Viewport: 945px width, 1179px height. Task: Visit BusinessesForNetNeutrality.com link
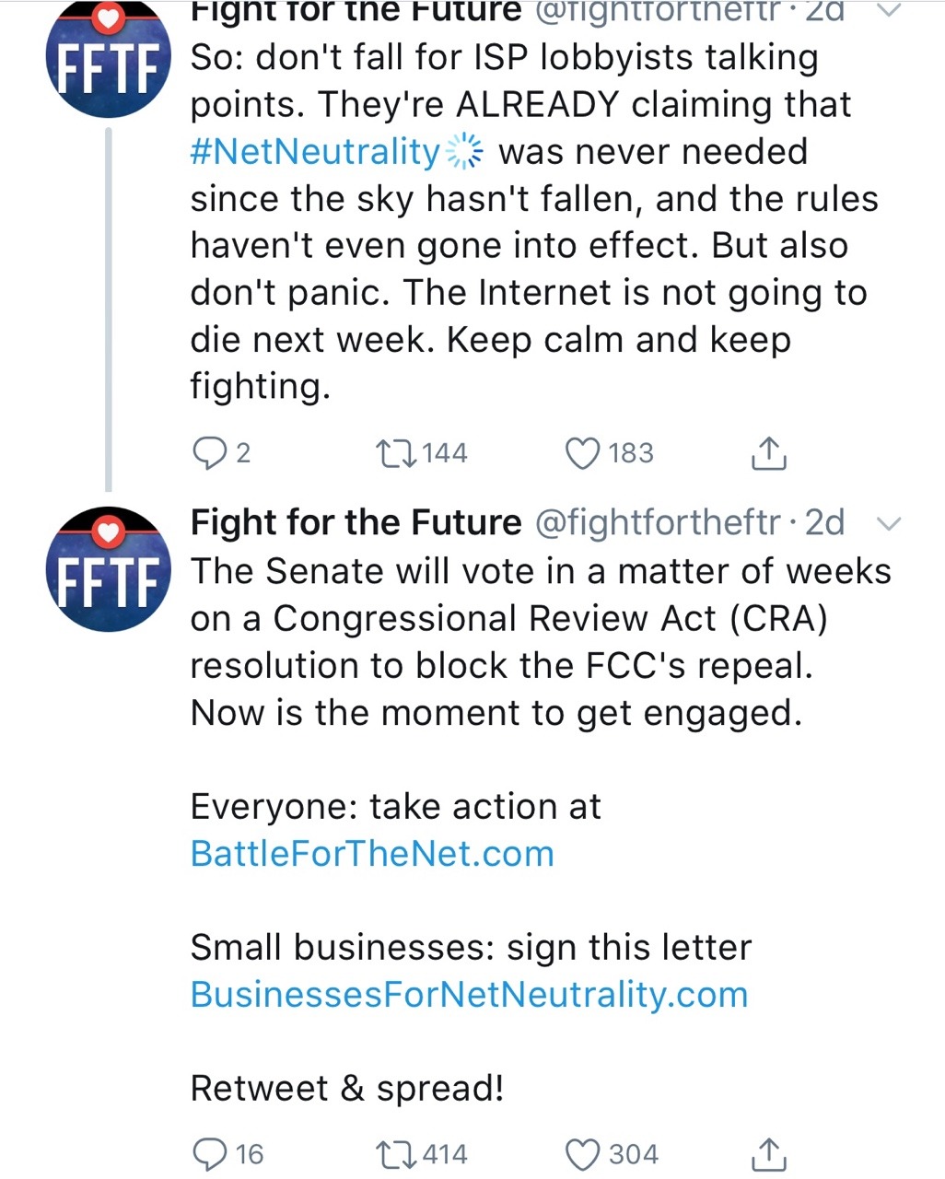click(x=469, y=995)
